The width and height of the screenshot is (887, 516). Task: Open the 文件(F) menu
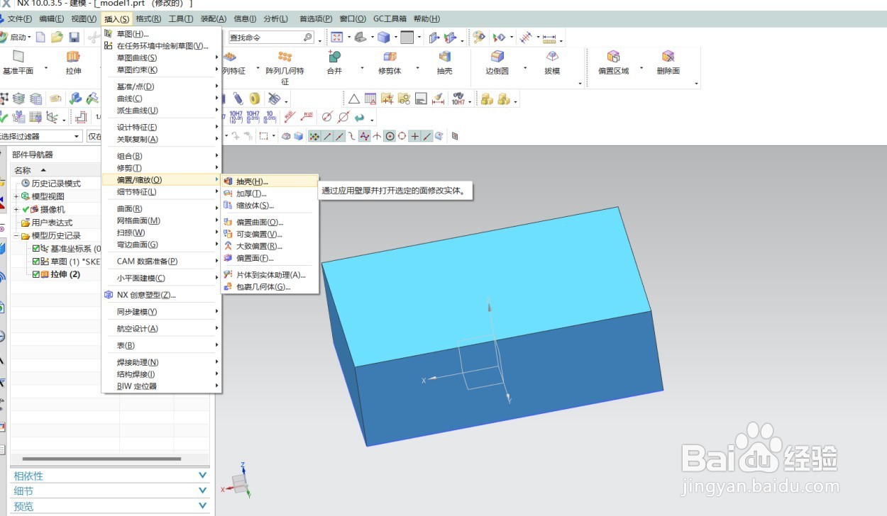[x=19, y=18]
